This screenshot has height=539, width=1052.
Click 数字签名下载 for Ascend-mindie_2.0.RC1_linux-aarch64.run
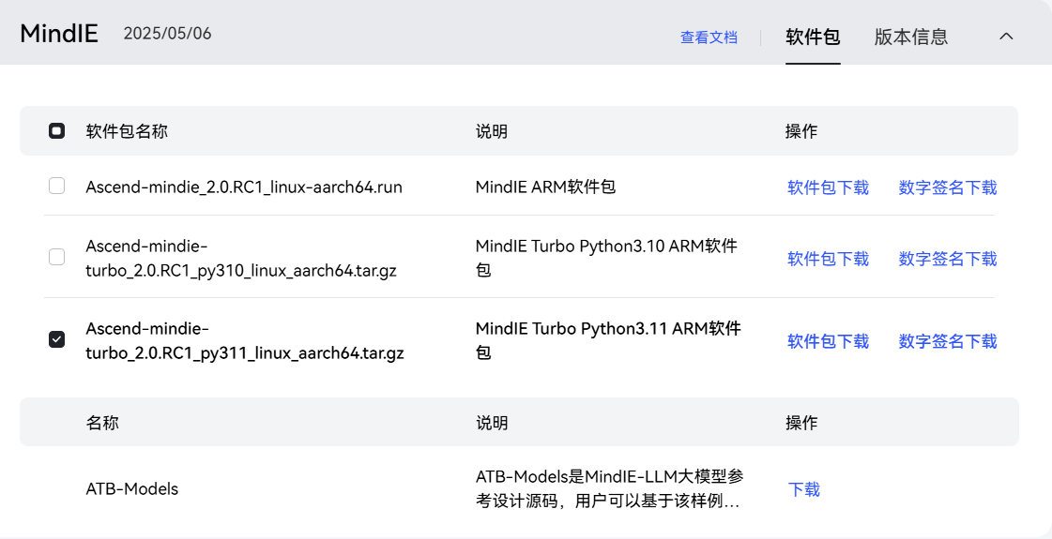[x=947, y=187]
